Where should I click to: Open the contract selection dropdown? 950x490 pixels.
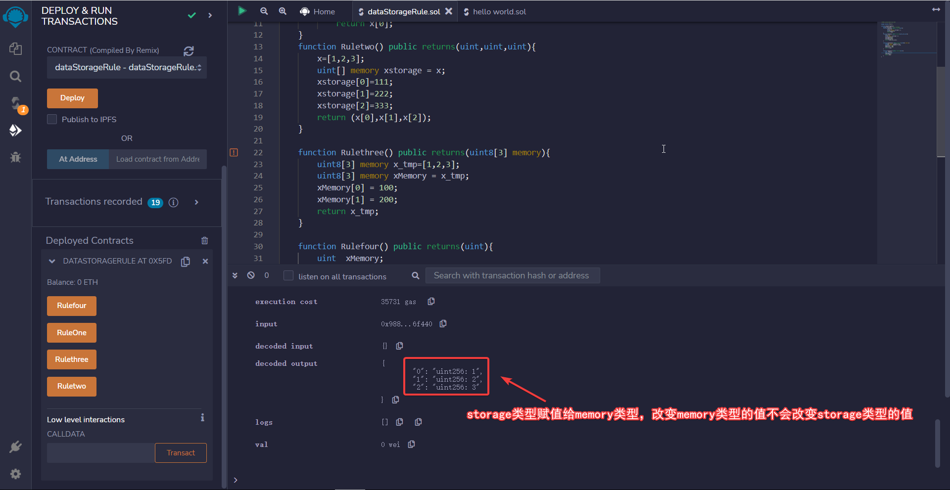pos(127,68)
